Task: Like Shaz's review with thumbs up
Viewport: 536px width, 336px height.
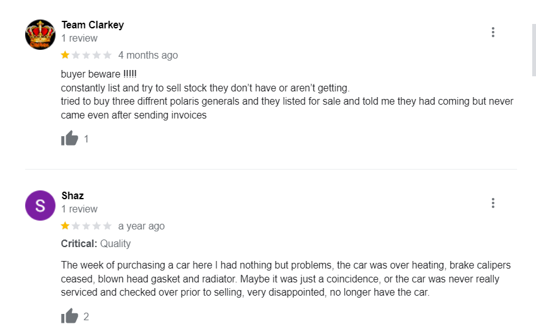Action: point(69,316)
